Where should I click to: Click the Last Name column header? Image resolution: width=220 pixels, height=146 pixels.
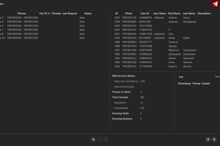click(x=189, y=14)
